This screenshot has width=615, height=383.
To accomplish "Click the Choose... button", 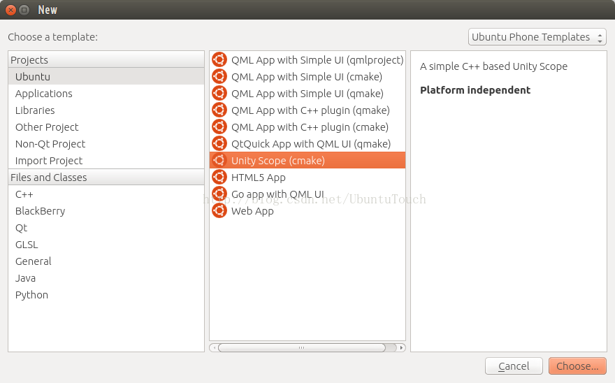I will pos(577,366).
